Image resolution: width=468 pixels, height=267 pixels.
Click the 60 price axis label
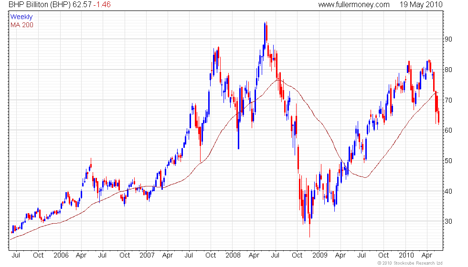[448, 131]
